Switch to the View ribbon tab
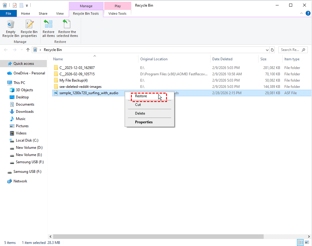The height and width of the screenshot is (246, 312). (x=60, y=13)
